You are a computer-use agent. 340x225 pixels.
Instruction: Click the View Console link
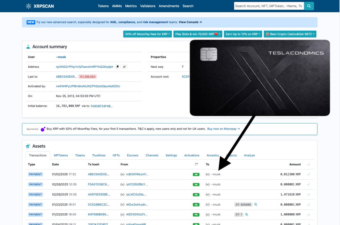(190, 22)
